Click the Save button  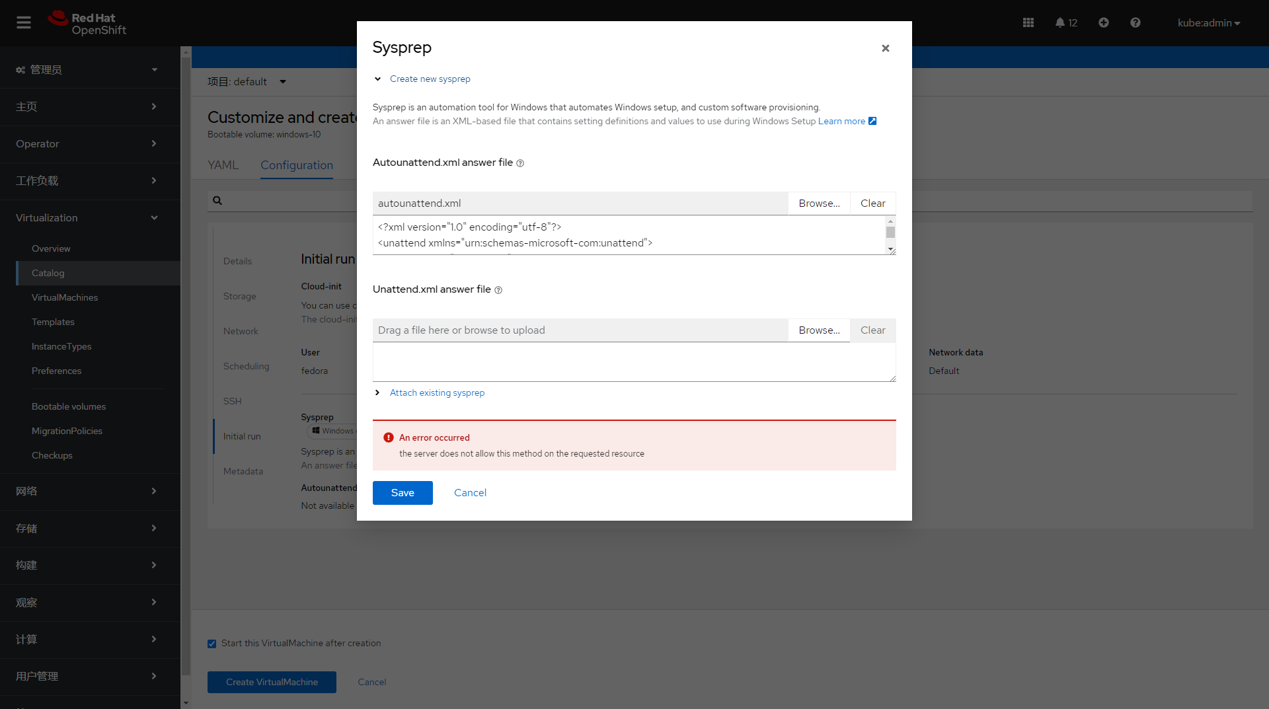403,493
